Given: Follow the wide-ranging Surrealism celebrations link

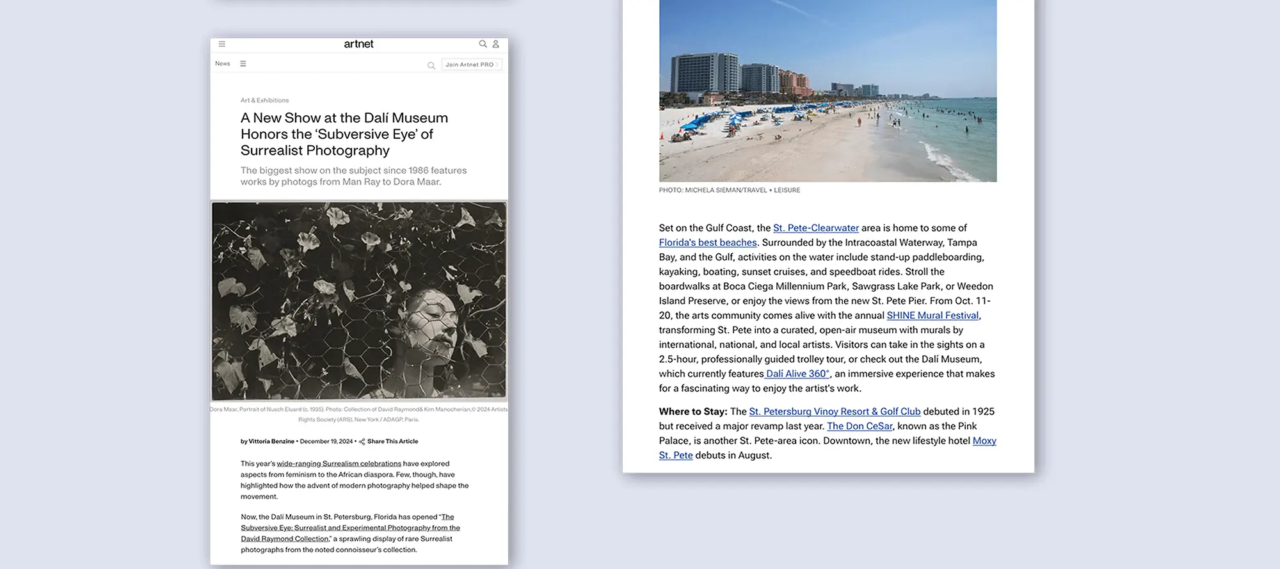Looking at the screenshot, I should point(339,464).
